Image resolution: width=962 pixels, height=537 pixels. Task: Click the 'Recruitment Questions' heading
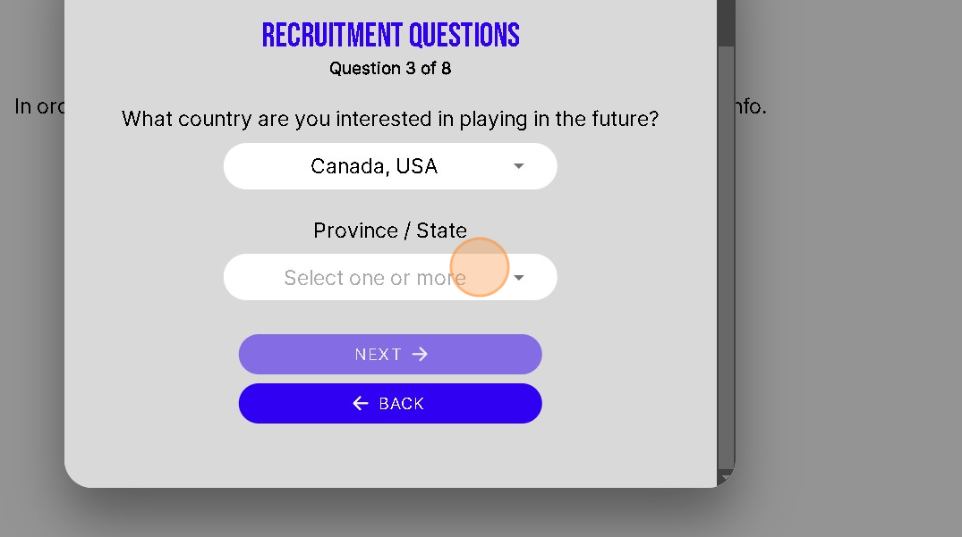pyautogui.click(x=390, y=36)
